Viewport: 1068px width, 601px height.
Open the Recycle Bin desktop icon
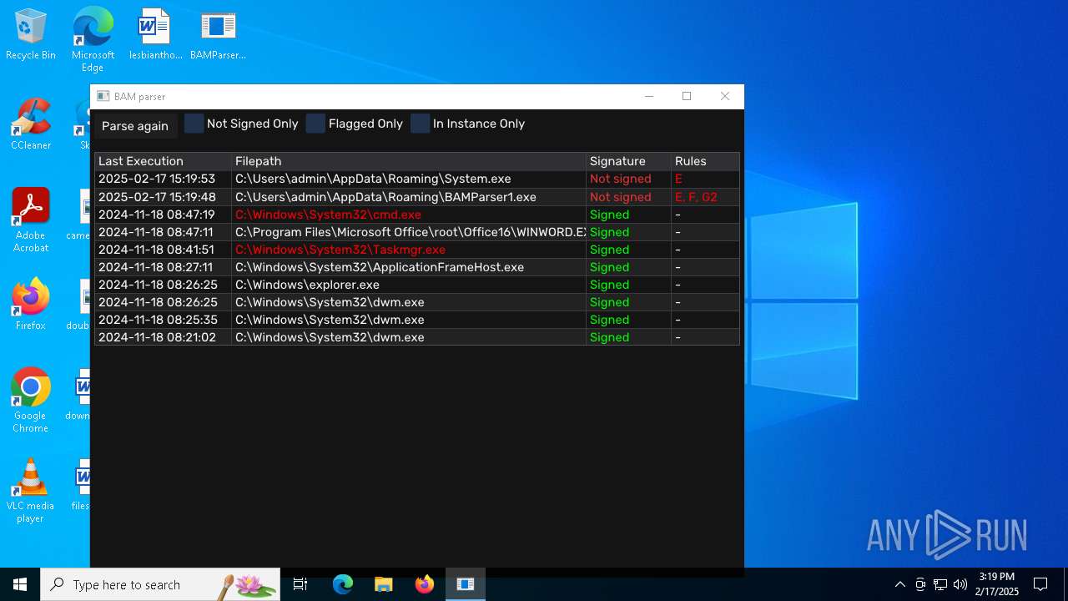pyautogui.click(x=31, y=35)
